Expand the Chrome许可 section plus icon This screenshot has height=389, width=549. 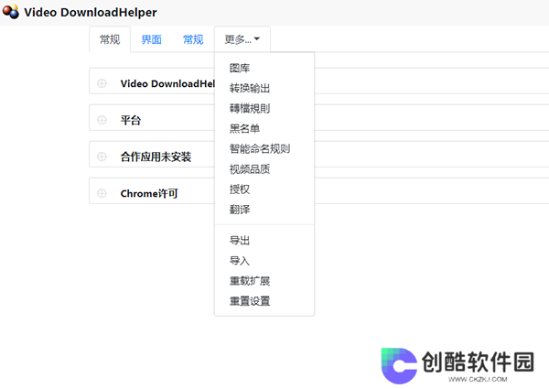point(102,193)
